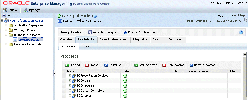Screen dimensions: 248x100
Task: Open the navigation tree view menu icon
Action: click(6, 16)
